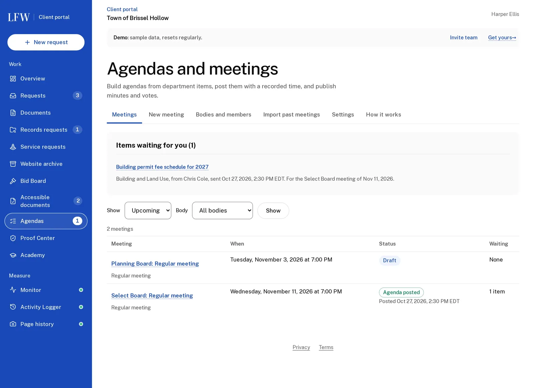The image size is (534, 388).
Task: Click the Records requests badge showing 1
Action: point(77,130)
